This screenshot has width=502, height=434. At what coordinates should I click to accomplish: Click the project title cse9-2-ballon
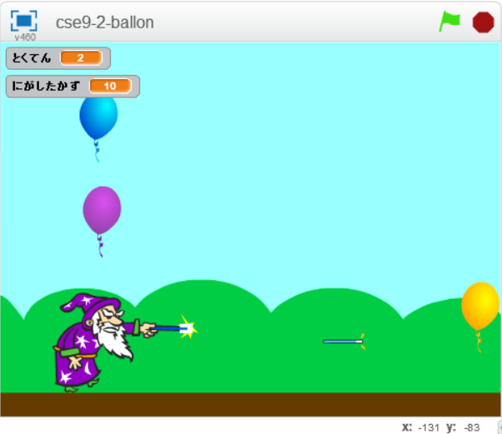(x=105, y=22)
